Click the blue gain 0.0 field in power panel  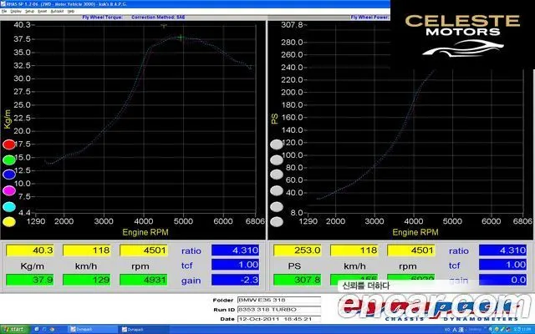502,280
